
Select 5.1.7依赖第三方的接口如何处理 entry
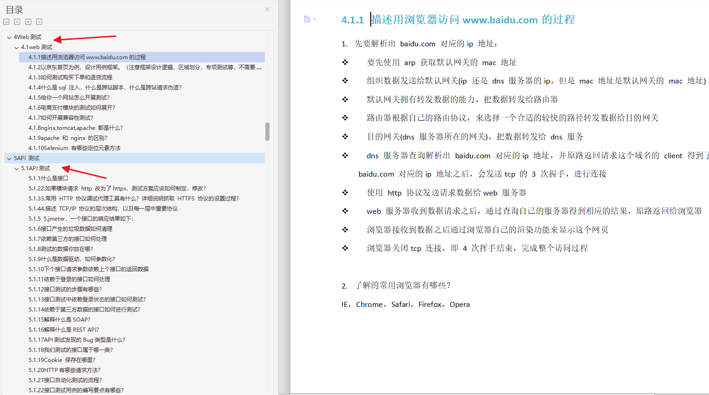[67, 239]
